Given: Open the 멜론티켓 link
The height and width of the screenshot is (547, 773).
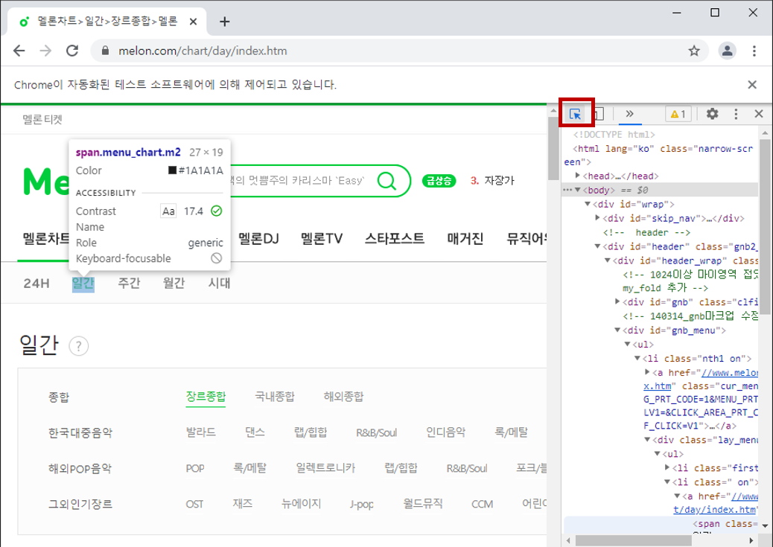Looking at the screenshot, I should 42,119.
